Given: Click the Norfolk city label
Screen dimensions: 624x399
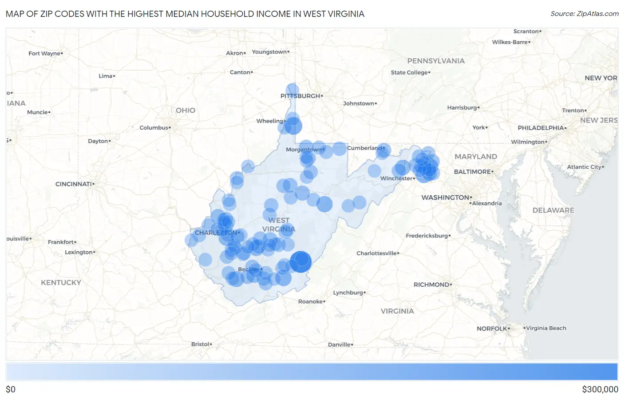Looking at the screenshot, I should pyautogui.click(x=492, y=329).
